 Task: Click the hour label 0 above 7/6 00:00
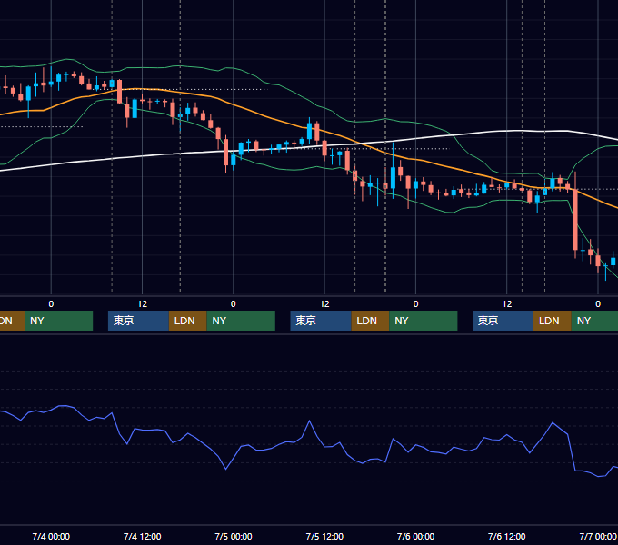pyautogui.click(x=415, y=304)
